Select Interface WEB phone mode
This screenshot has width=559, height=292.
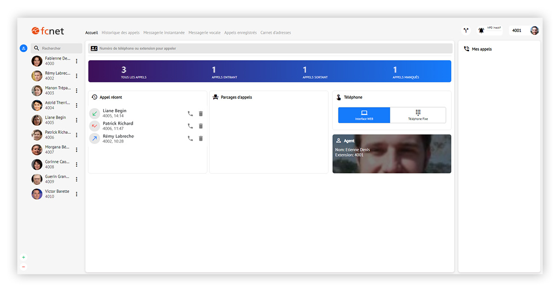[x=364, y=115]
